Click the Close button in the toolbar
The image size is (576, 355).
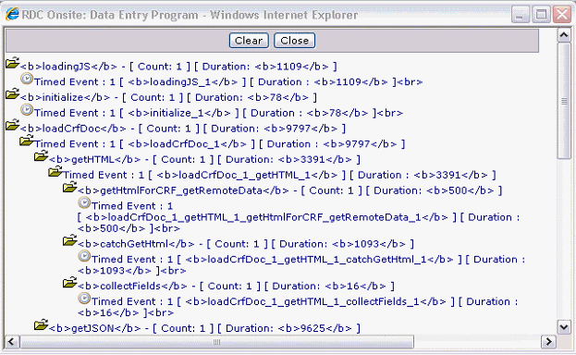pos(294,41)
